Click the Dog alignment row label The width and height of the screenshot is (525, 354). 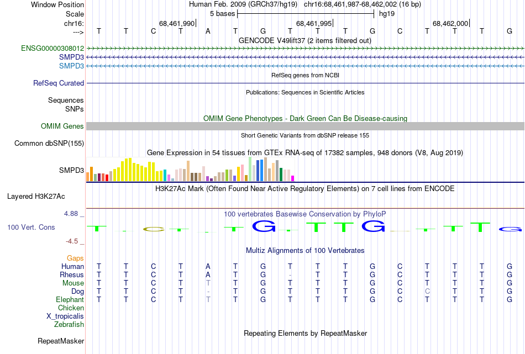(x=78, y=292)
